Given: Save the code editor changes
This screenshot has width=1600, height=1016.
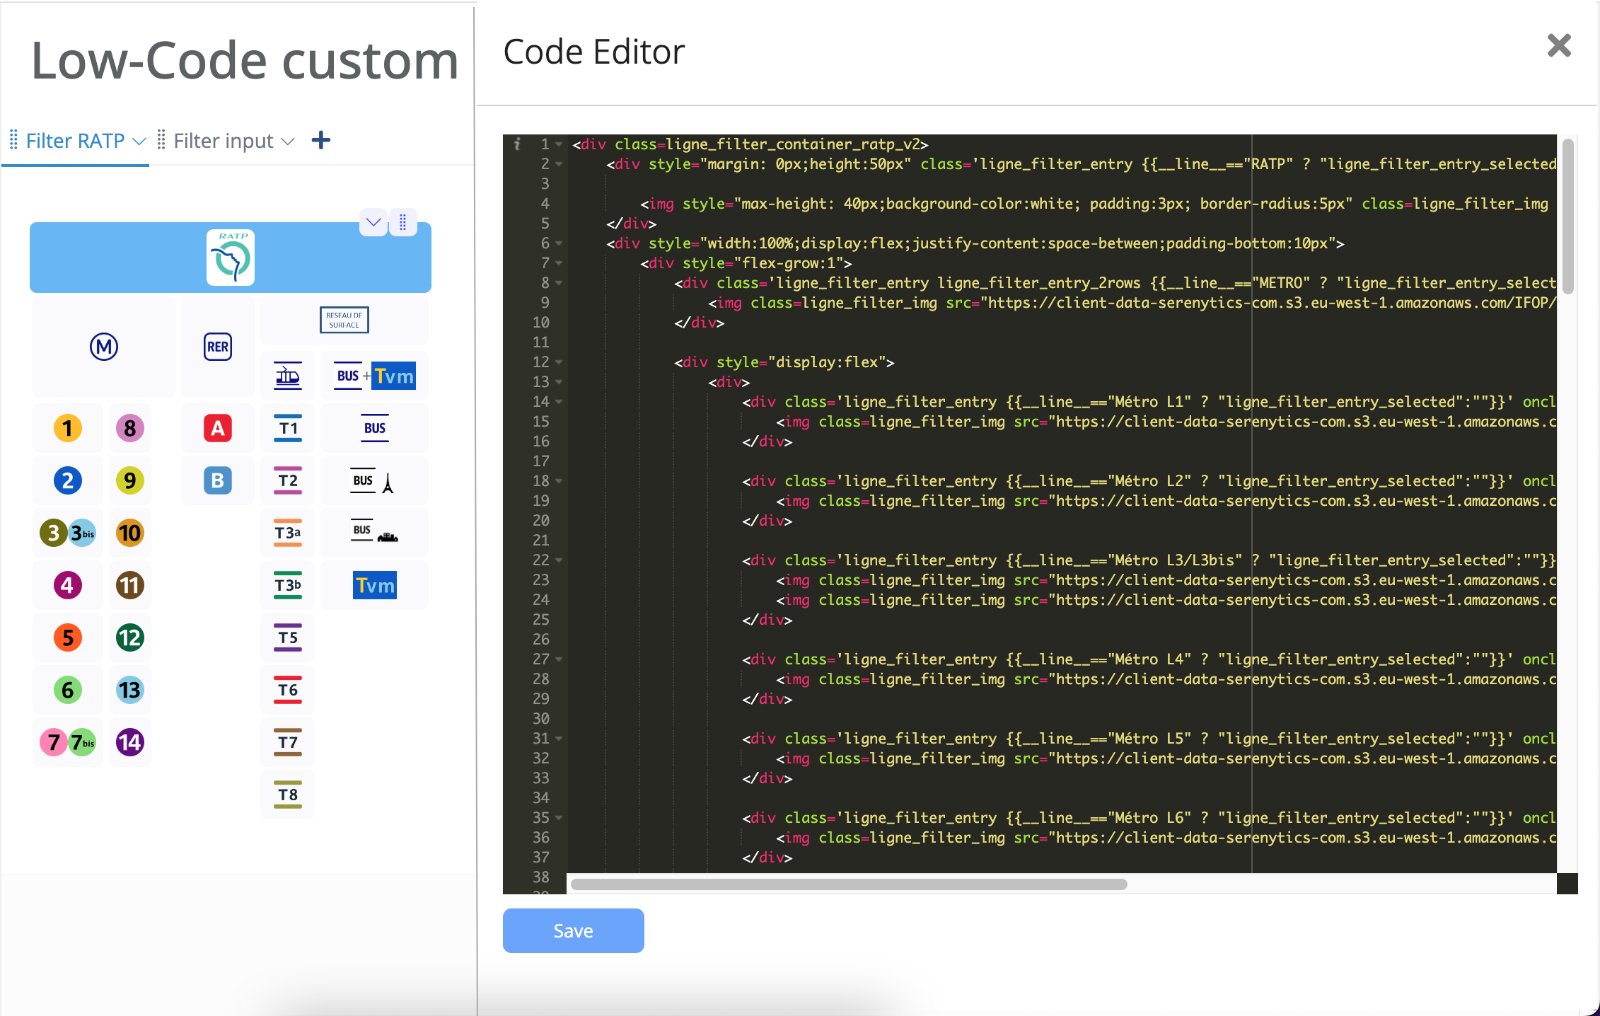Looking at the screenshot, I should coord(574,930).
